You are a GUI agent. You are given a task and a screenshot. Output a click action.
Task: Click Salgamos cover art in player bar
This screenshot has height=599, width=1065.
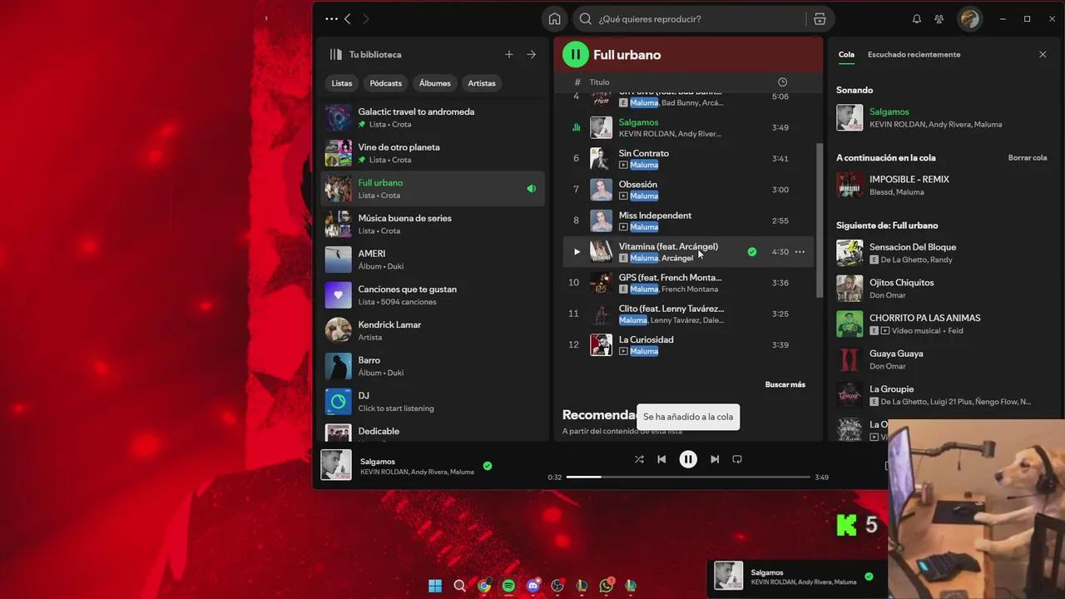click(336, 465)
